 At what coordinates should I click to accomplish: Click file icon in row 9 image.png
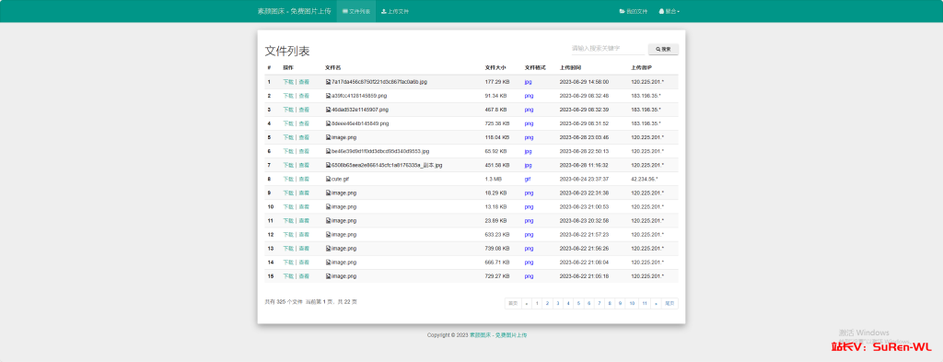coord(329,193)
